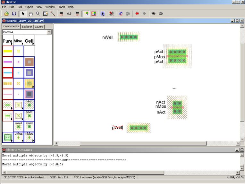This screenshot has width=245, height=184.
Task: Click the scissors preferences icon in toolbar
Action: coord(112,14)
